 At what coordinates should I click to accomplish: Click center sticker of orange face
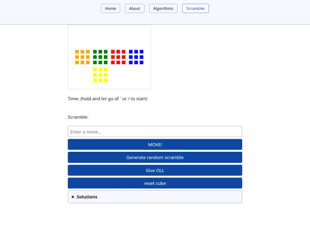point(82,57)
